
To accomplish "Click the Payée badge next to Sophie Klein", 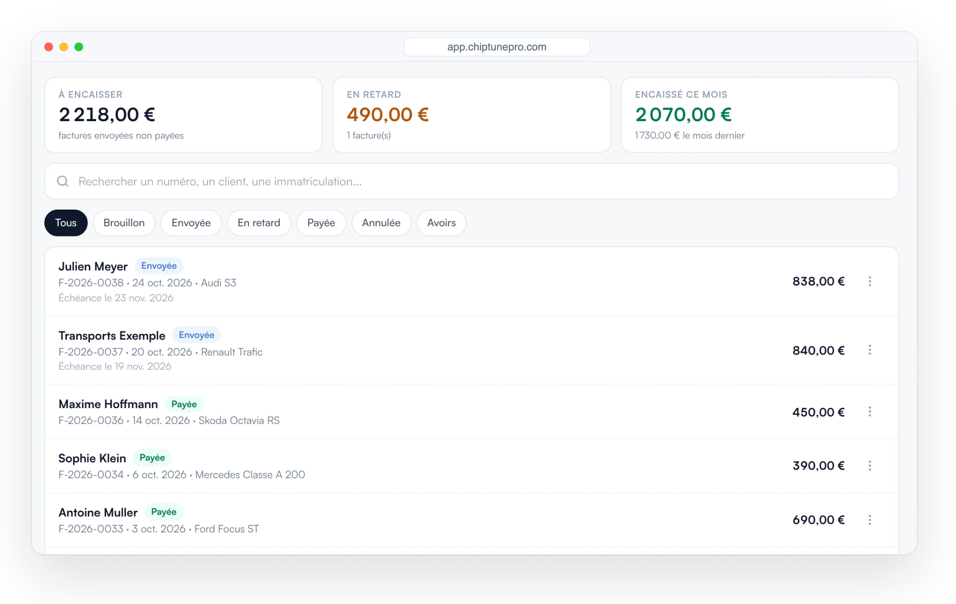I will click(x=152, y=458).
